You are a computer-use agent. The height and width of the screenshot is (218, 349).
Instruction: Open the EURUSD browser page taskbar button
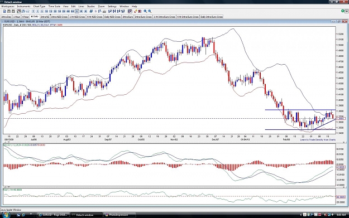(x=54, y=215)
